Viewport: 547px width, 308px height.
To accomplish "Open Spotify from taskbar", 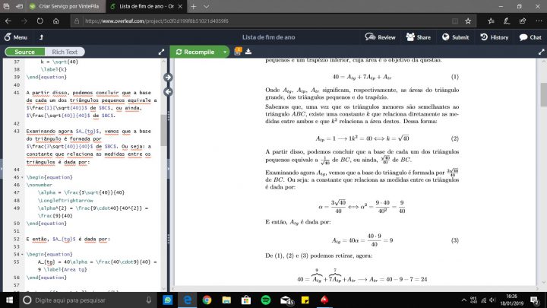I will (266, 300).
